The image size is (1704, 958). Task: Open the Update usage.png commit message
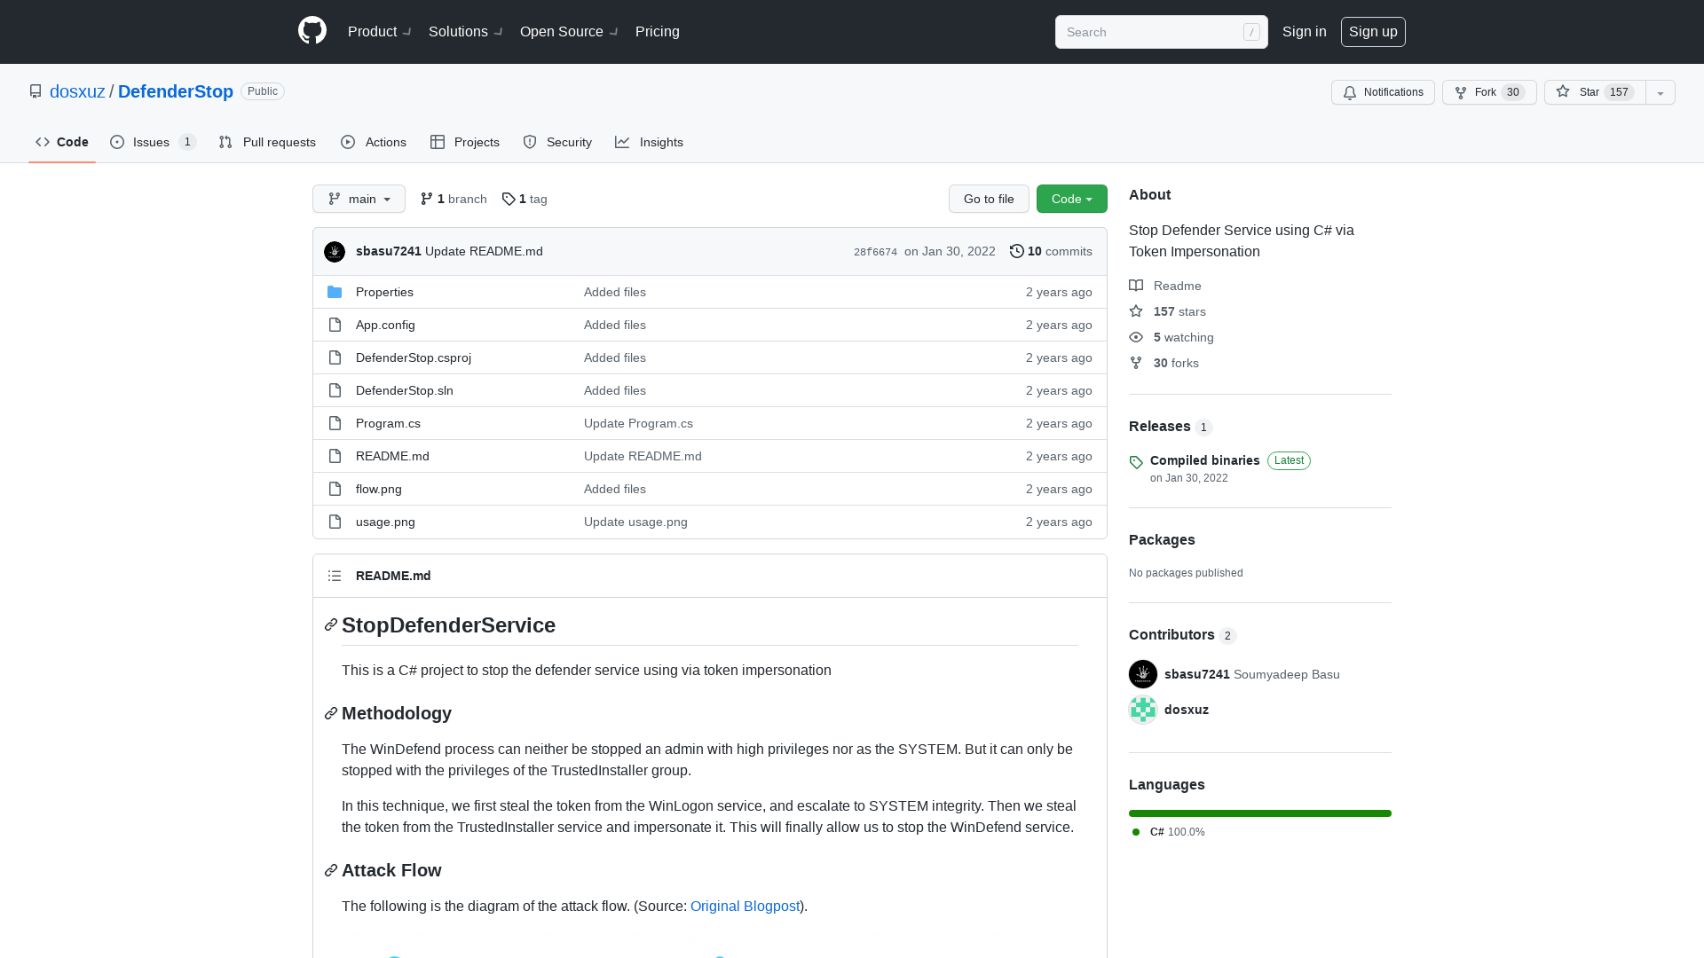635,522
